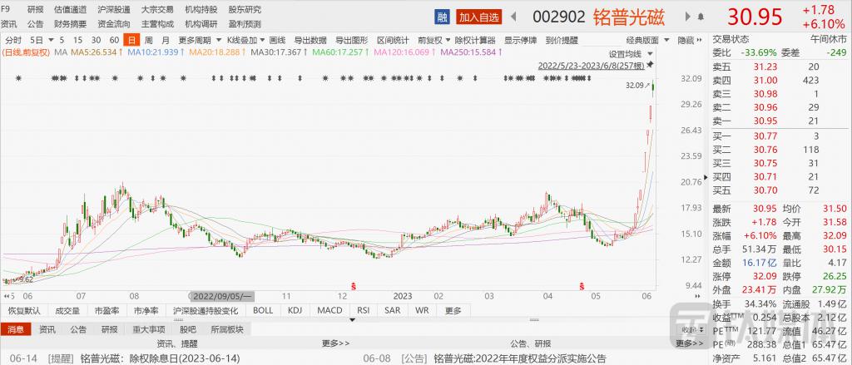Viewport: 852px width, 365px height.
Task: Open 资金流向 in top navigation
Action: point(114,24)
